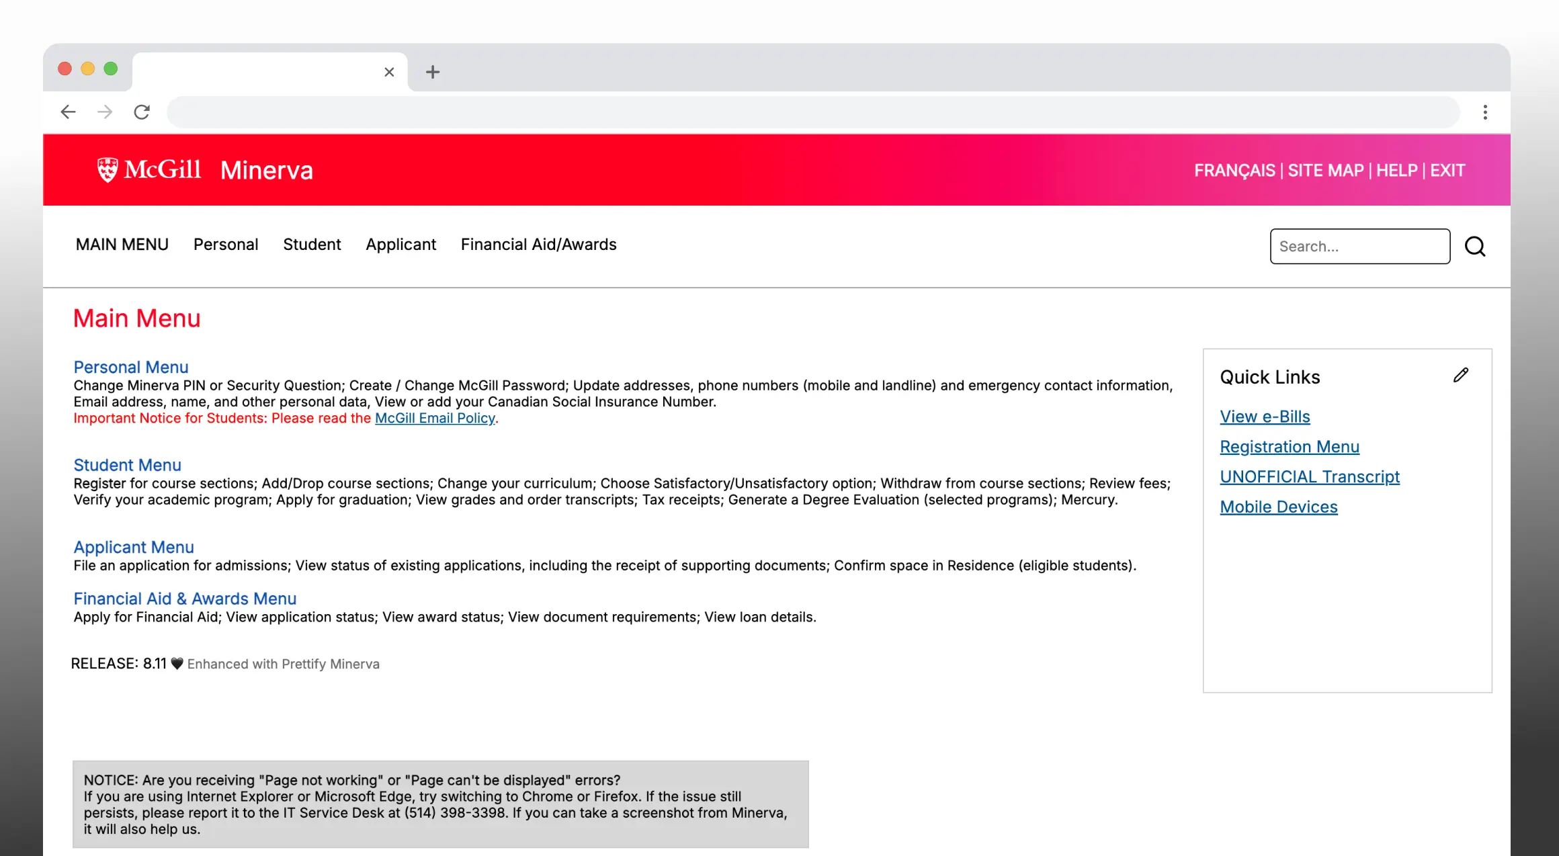Select Financial Aid/Awards in navigation bar
The image size is (1559, 856).
538,245
